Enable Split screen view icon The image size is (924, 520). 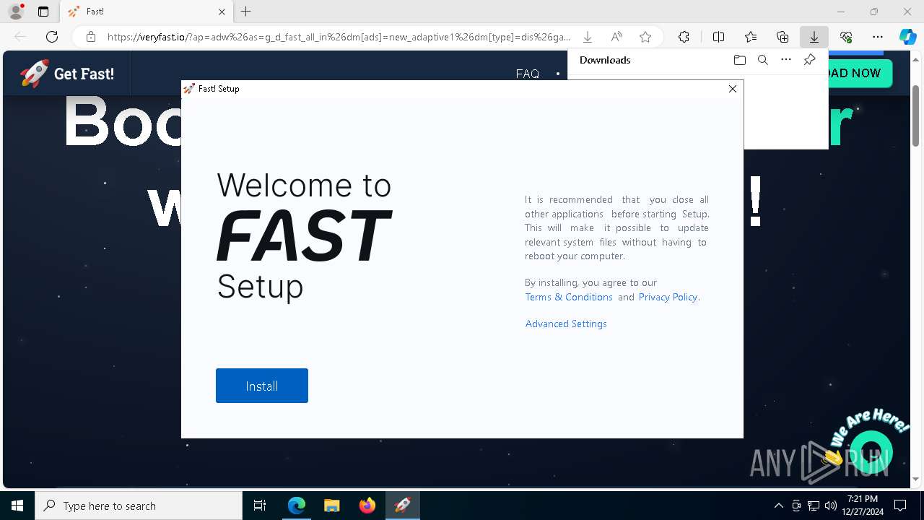coord(719,37)
